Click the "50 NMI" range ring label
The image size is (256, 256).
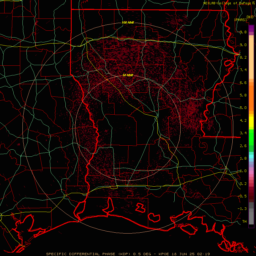click(x=128, y=75)
